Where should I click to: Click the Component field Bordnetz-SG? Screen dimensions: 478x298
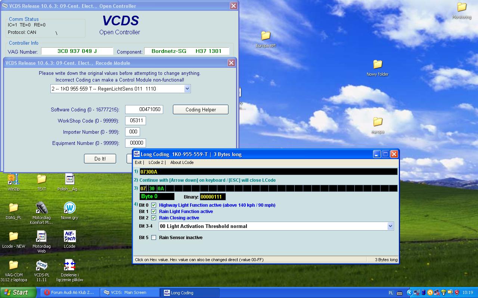(187, 51)
